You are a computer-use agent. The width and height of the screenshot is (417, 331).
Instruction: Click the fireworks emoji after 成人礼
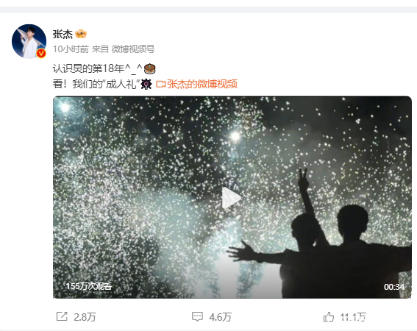click(146, 84)
